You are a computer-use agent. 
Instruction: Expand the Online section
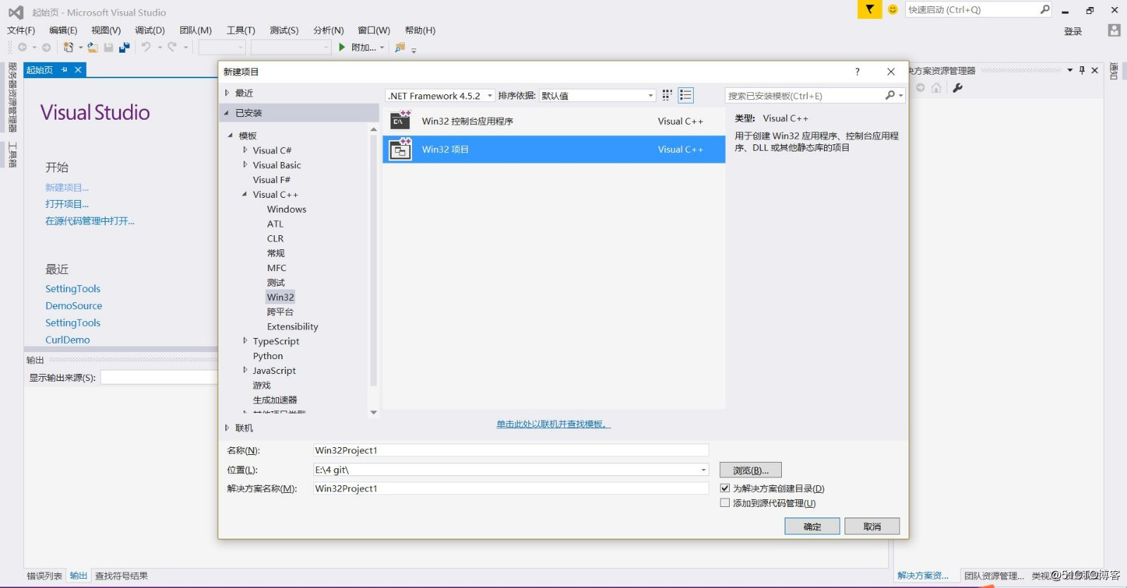click(227, 427)
